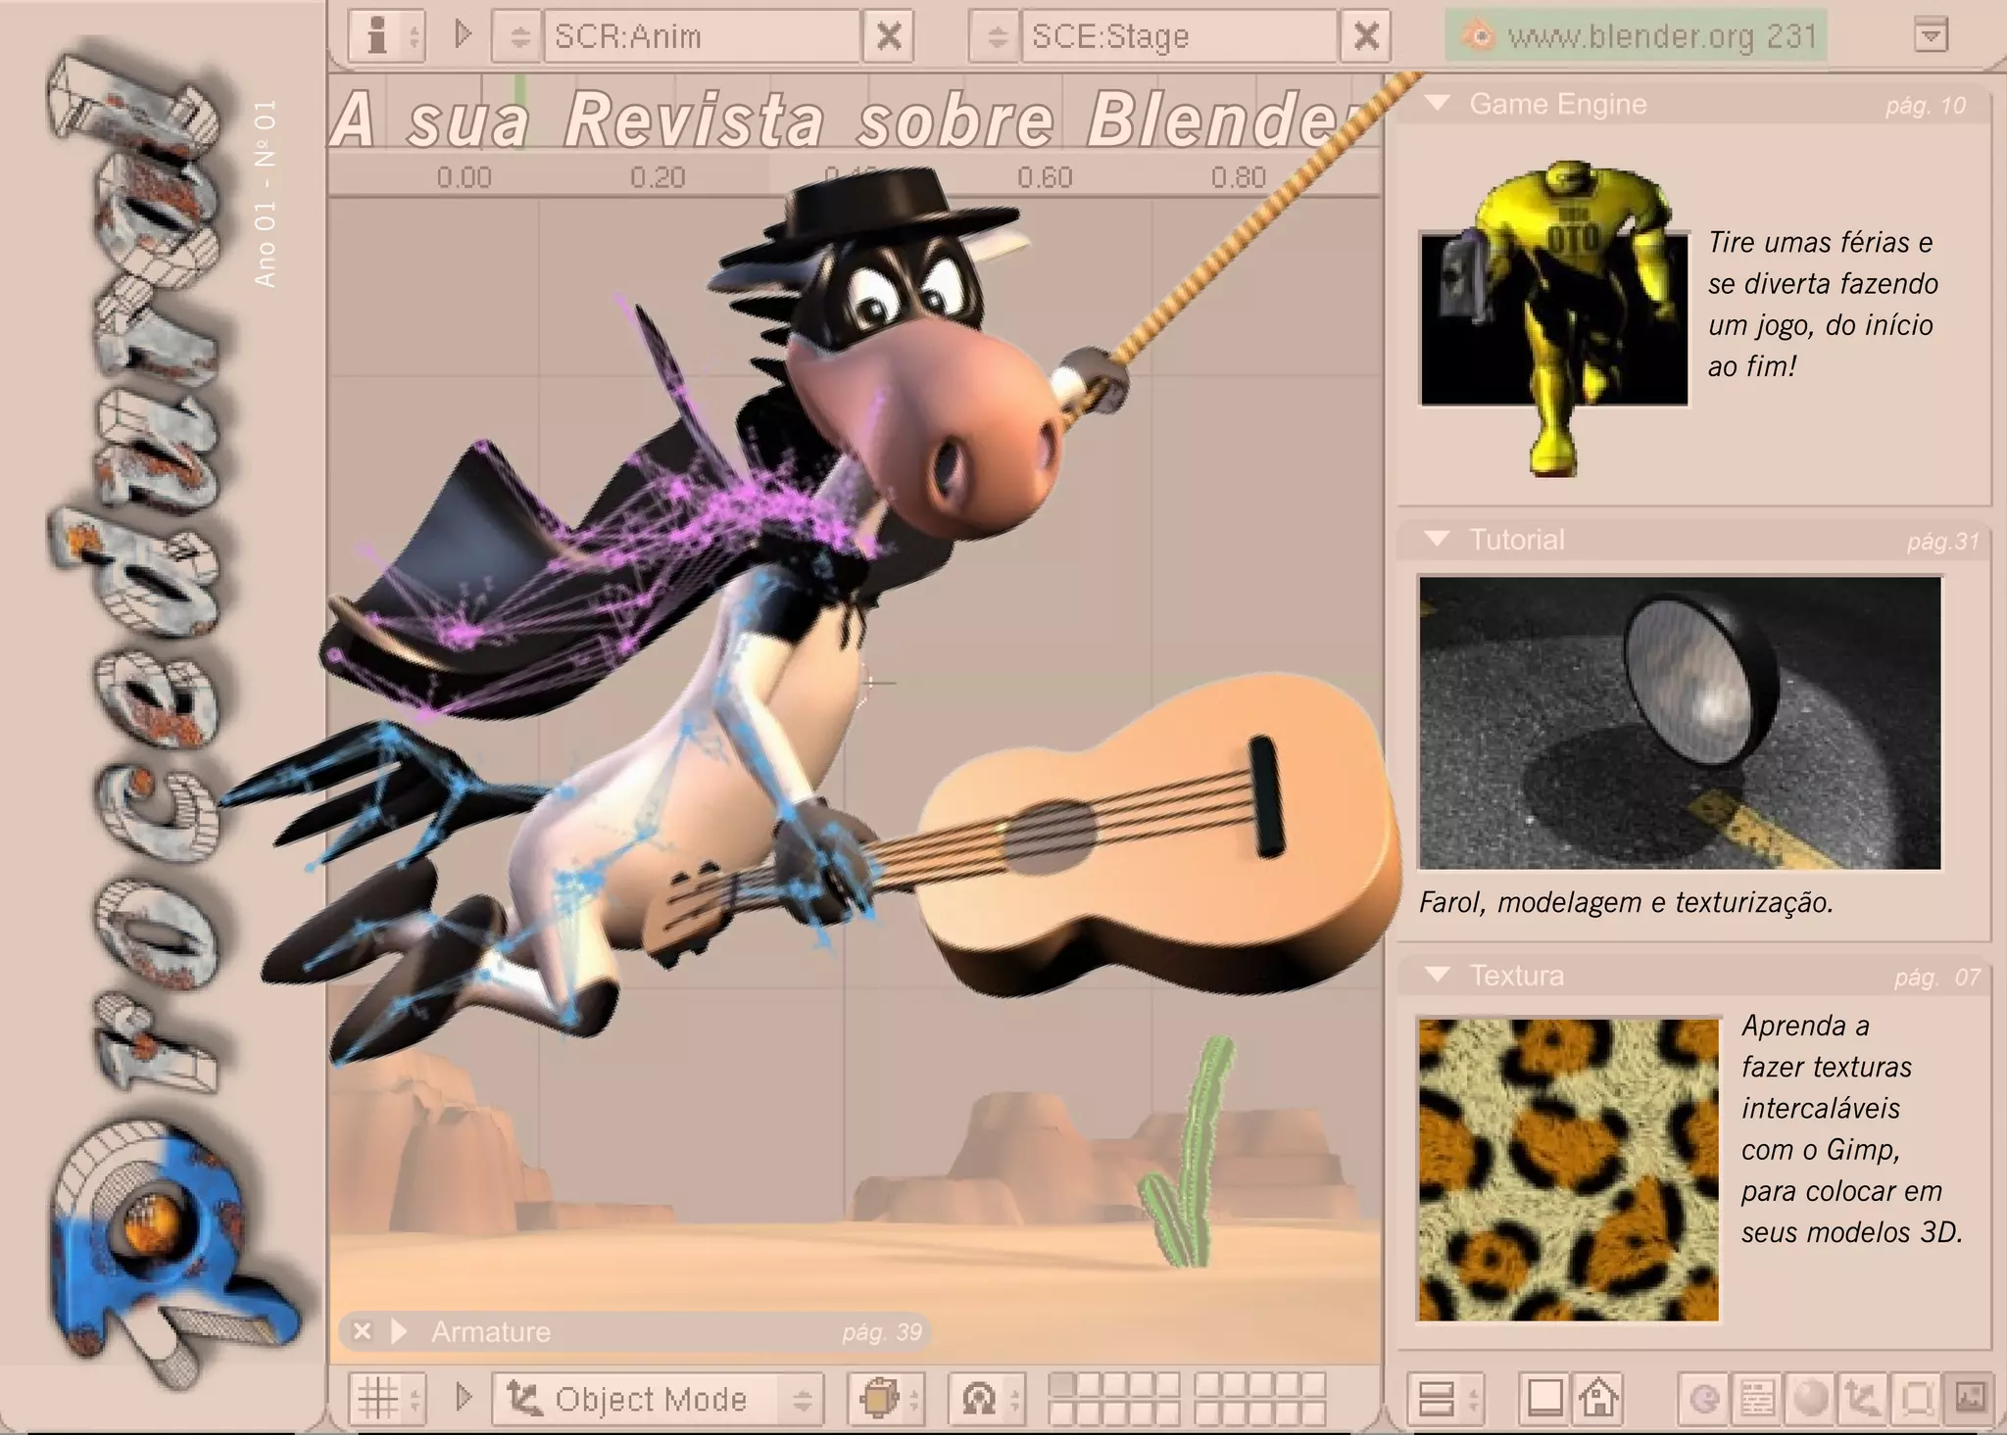The image size is (2007, 1435).
Task: Open the draw type cube selector
Action: click(878, 1398)
